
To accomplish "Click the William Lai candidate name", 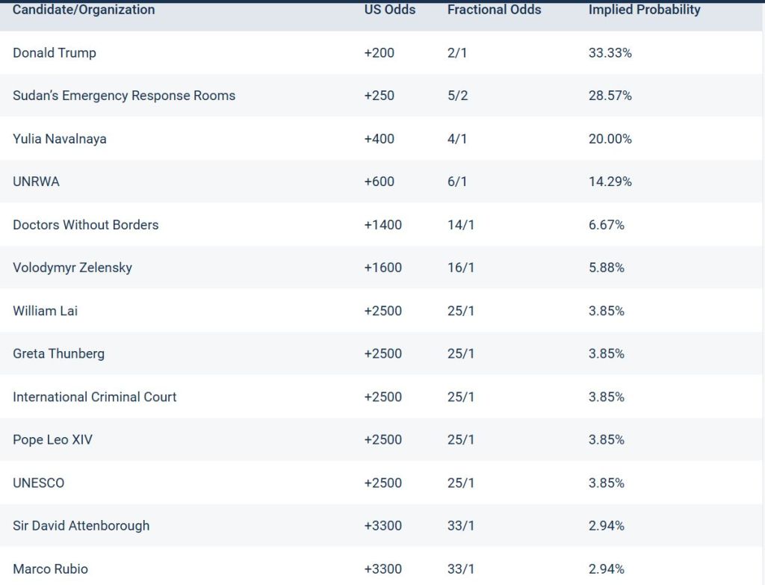I will [45, 311].
